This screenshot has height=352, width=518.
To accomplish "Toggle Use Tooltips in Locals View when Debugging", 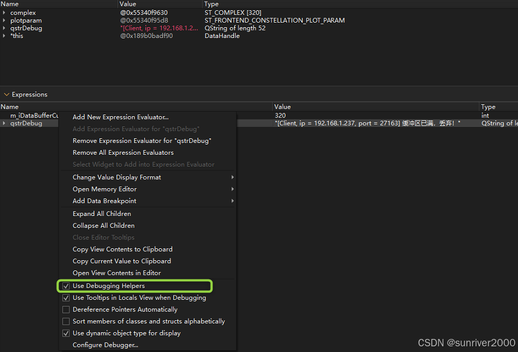I will click(66, 298).
